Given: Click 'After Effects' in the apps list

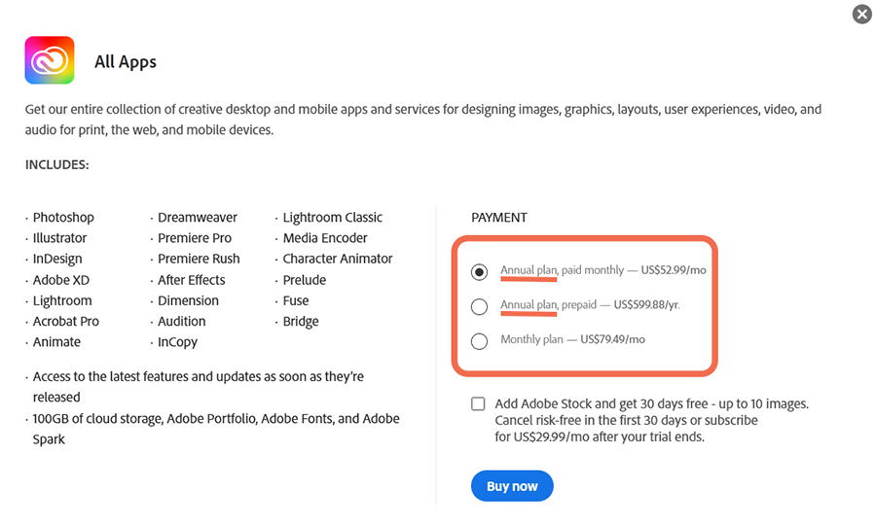Looking at the screenshot, I should click(x=191, y=280).
